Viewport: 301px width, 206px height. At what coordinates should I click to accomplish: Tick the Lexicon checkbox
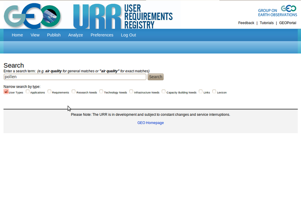[214, 91]
